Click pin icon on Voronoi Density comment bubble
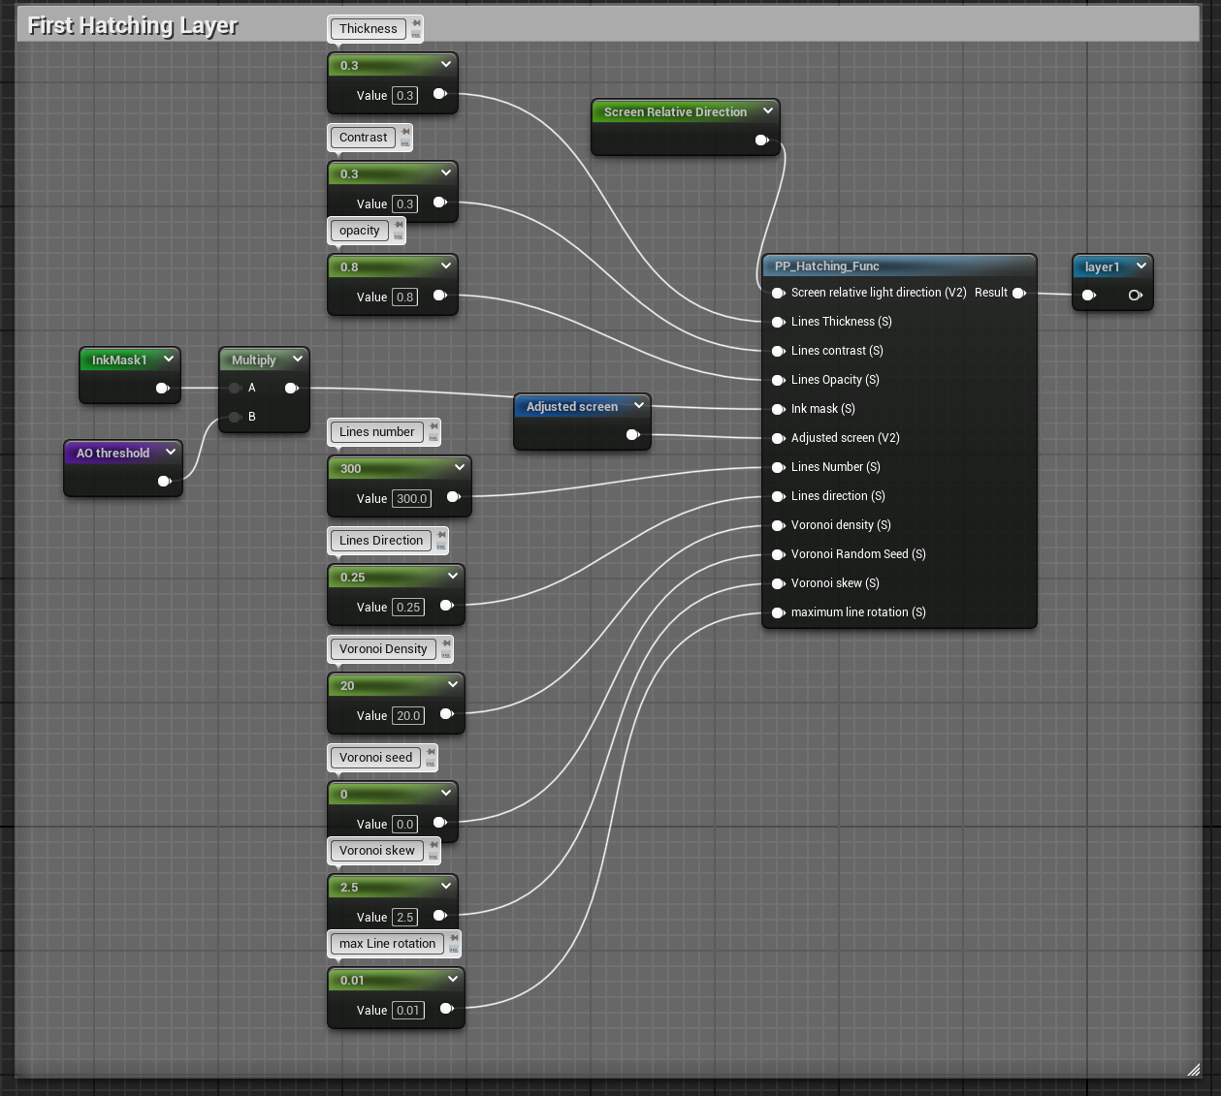 pos(446,642)
